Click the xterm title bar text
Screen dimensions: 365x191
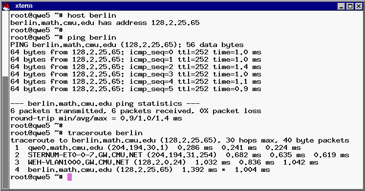(24, 6)
